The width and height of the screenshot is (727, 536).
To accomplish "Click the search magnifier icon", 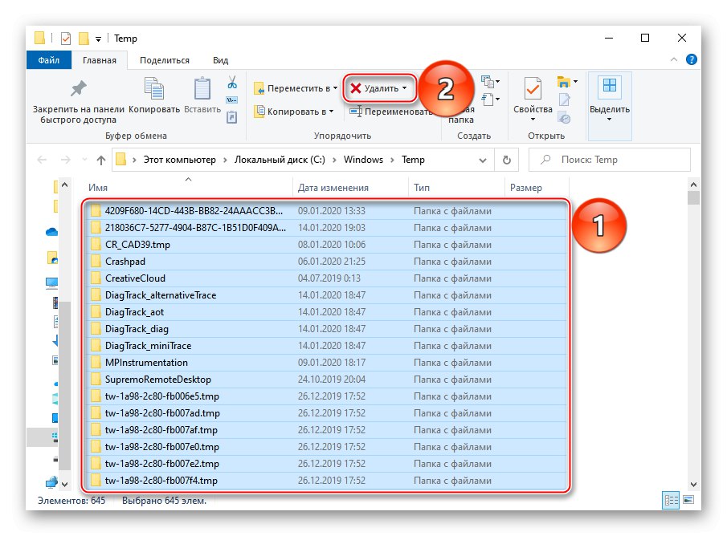I will pyautogui.click(x=545, y=160).
